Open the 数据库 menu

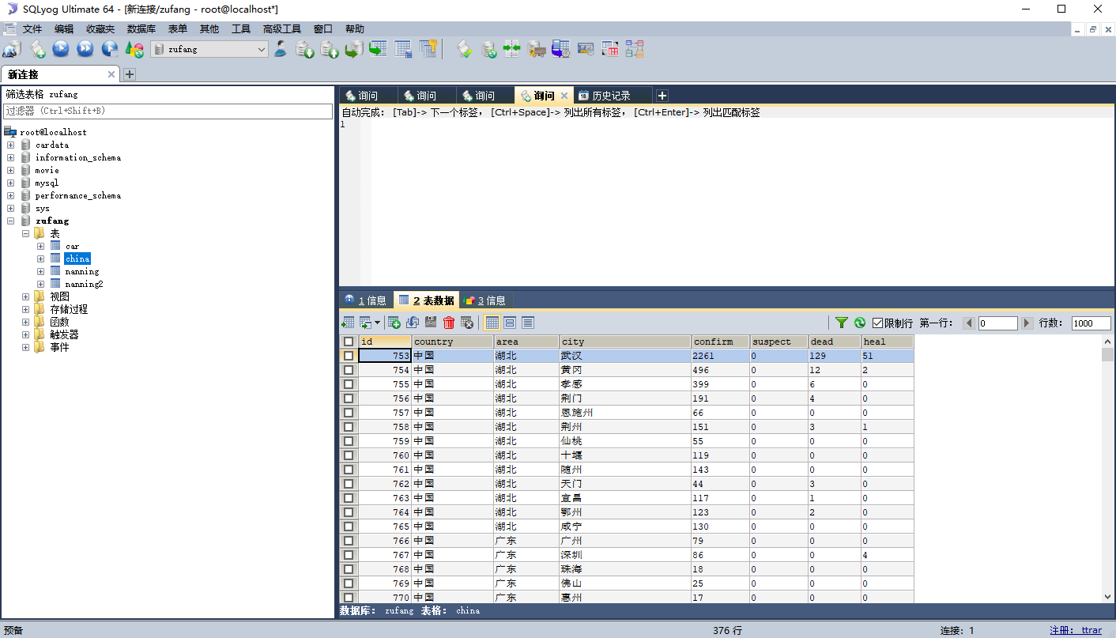141,29
